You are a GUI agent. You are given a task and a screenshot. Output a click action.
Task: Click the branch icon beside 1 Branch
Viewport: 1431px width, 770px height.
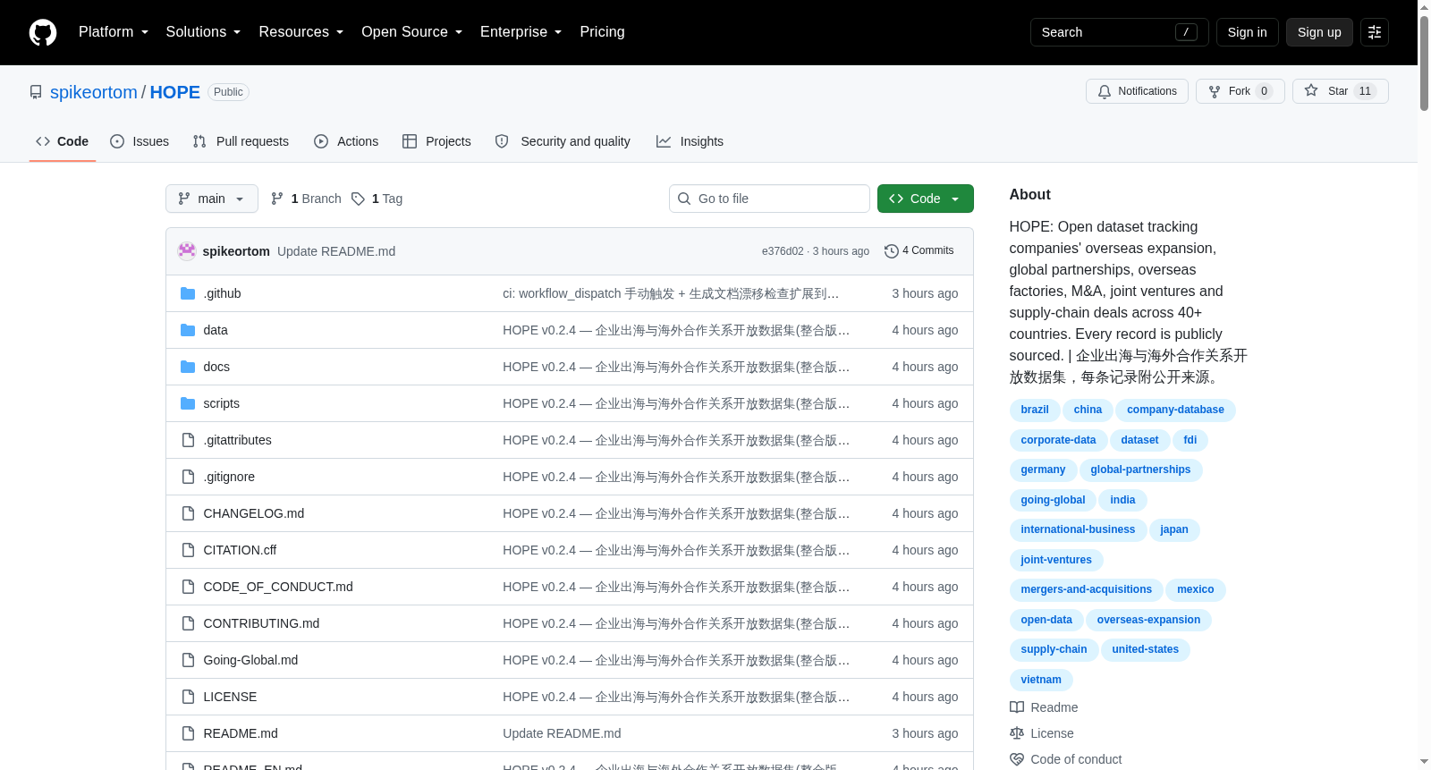click(x=277, y=199)
